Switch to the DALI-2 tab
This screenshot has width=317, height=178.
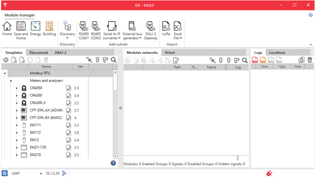61,53
